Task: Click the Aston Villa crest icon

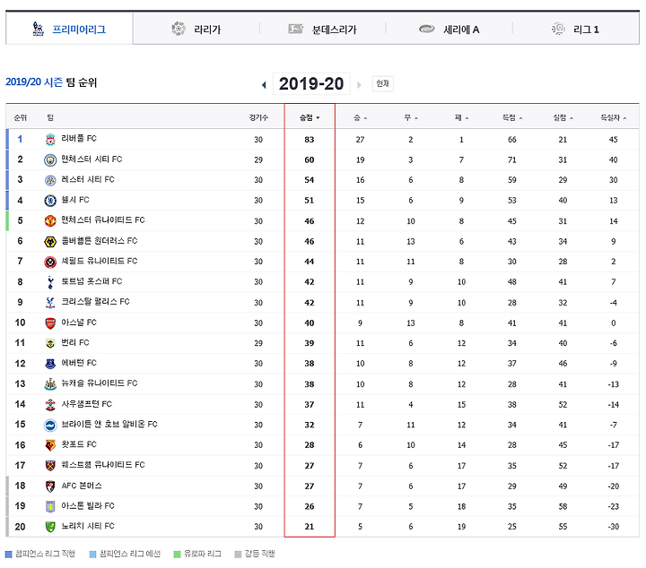Action: (x=50, y=506)
